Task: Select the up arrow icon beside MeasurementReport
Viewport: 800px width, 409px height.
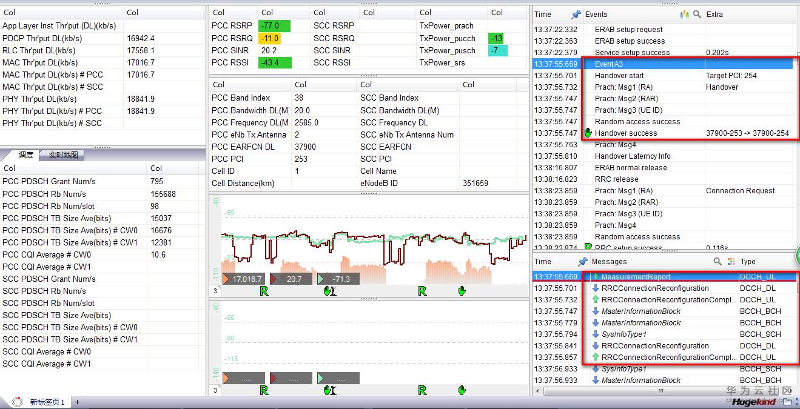Action: 596,277
